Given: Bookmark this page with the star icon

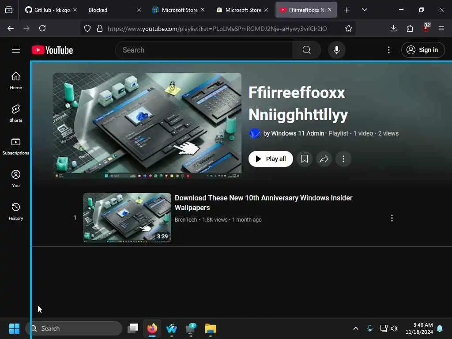Looking at the screenshot, I should pos(349,28).
